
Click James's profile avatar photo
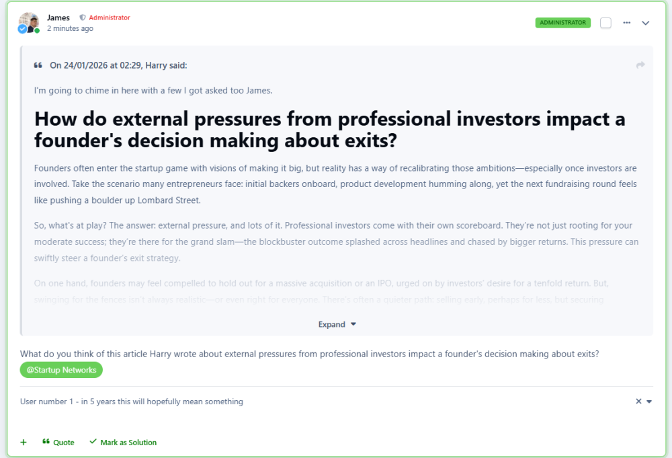[x=29, y=21]
